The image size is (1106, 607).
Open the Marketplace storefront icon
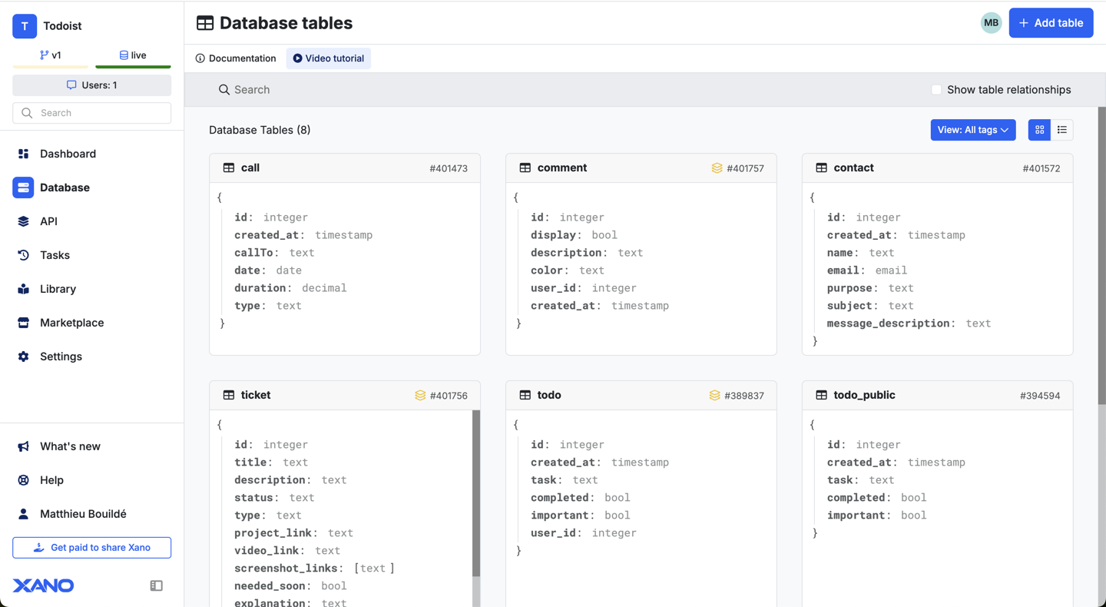tap(23, 323)
